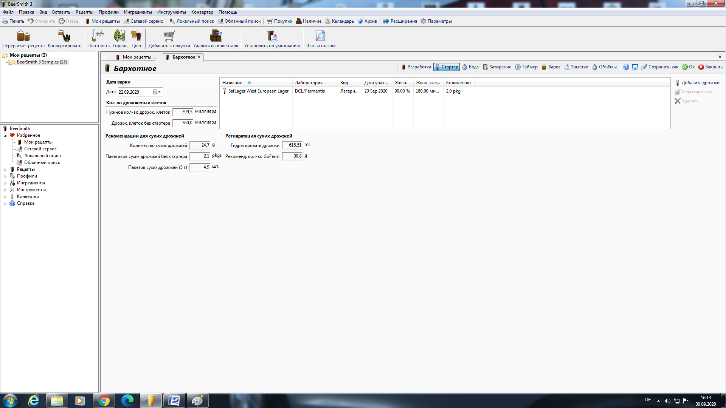Switch to the Затирание mash view
The width and height of the screenshot is (726, 408).
pos(497,67)
